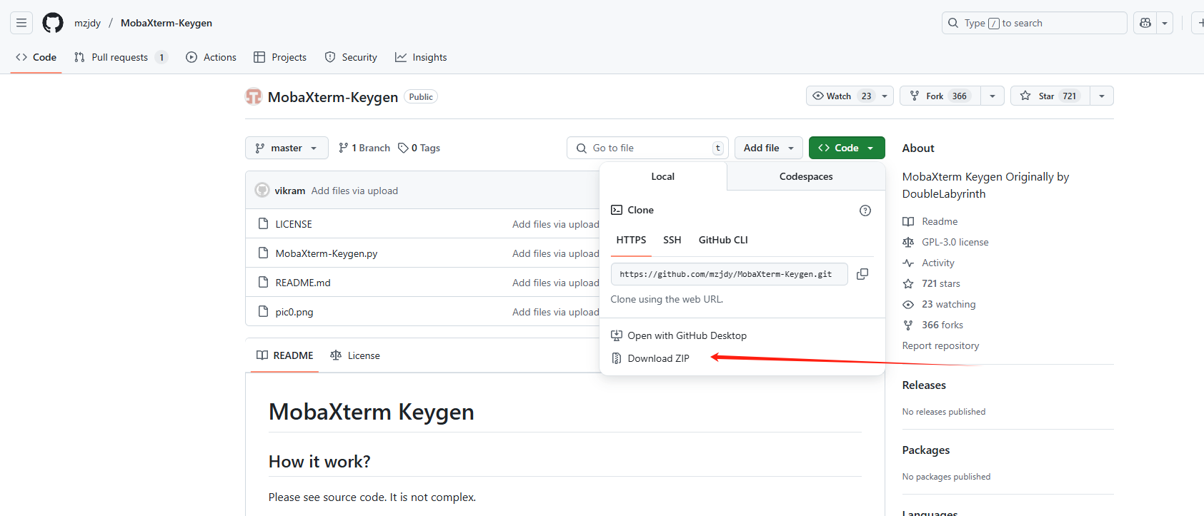1204x516 pixels.
Task: Open the LICENSE file
Action: (x=294, y=224)
